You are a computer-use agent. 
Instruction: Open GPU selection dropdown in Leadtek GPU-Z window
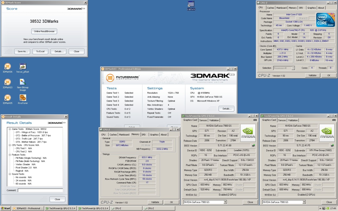225,202
